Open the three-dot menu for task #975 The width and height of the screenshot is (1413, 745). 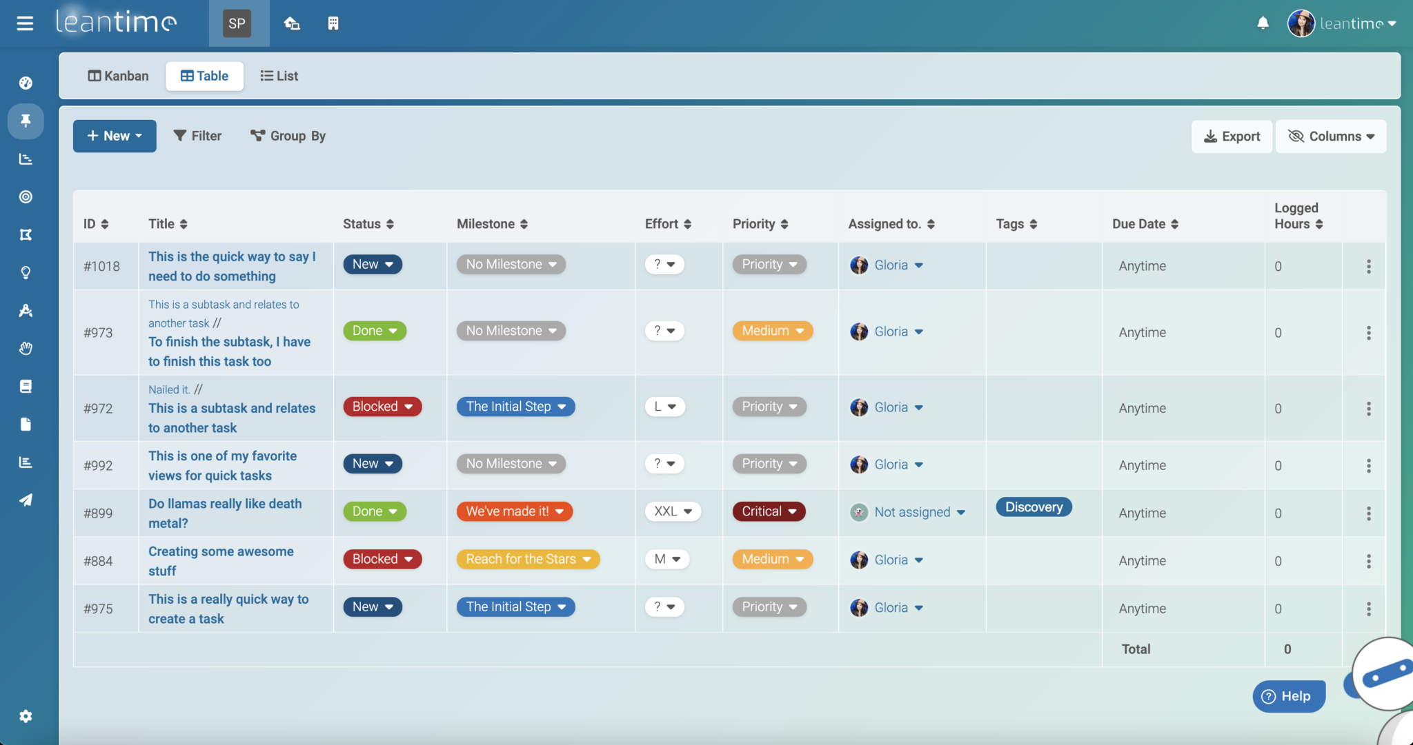[x=1370, y=609]
